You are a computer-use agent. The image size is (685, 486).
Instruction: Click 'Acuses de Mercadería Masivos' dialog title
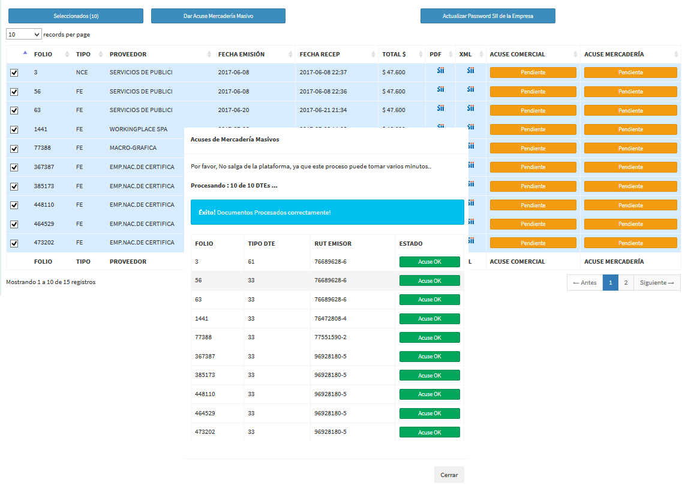(x=235, y=140)
